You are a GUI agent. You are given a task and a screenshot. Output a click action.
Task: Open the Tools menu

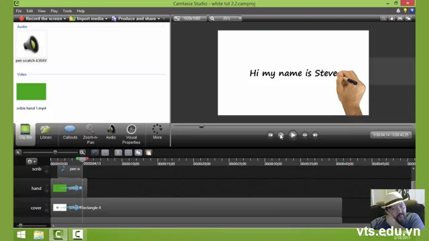click(67, 11)
